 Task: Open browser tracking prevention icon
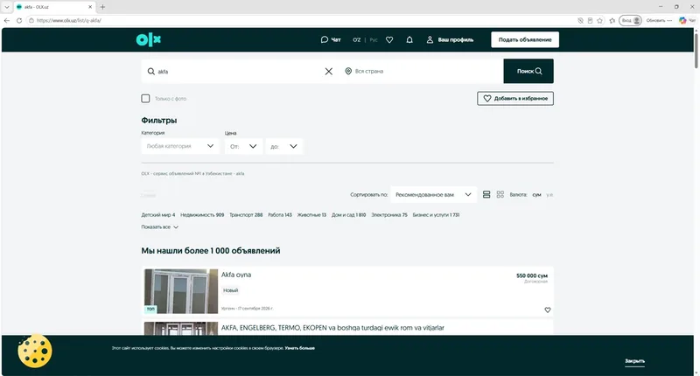(580, 20)
